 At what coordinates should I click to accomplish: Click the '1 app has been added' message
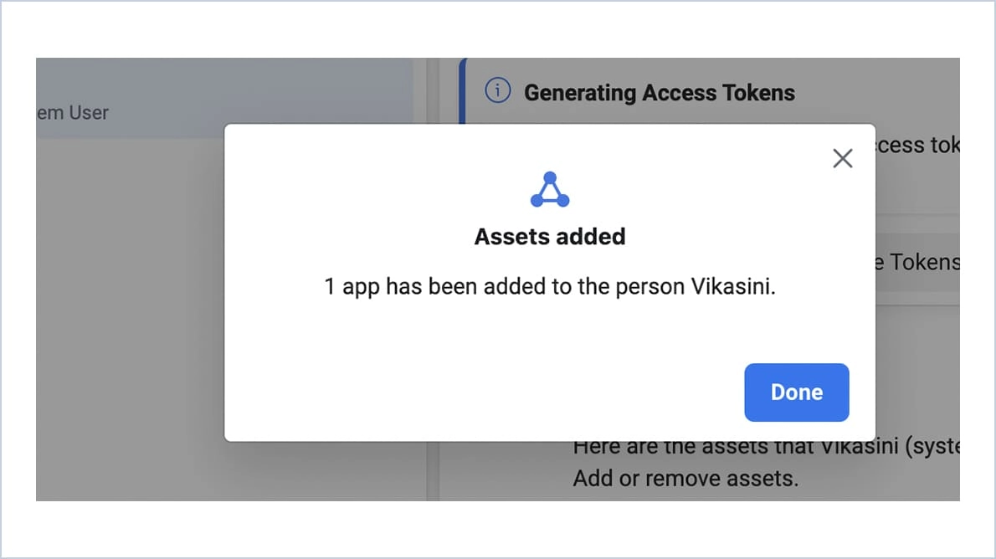click(x=550, y=286)
